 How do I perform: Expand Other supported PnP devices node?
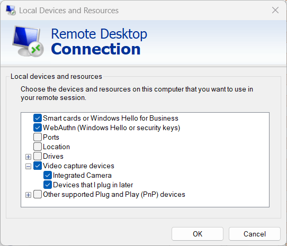[x=28, y=195]
